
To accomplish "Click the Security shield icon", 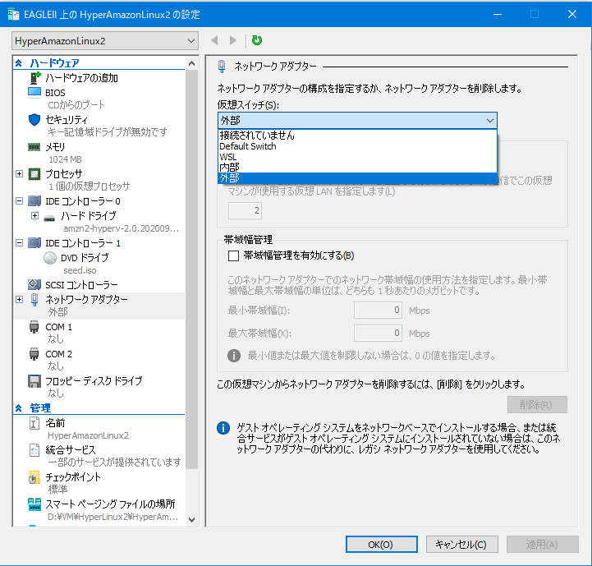I will tap(34, 120).
